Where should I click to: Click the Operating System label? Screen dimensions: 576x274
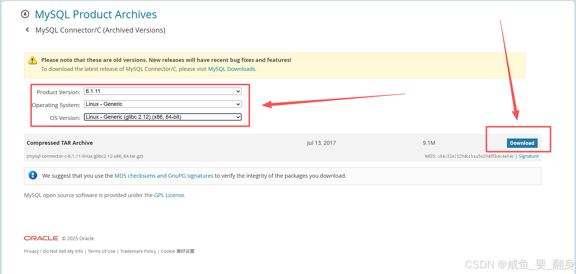(x=56, y=105)
